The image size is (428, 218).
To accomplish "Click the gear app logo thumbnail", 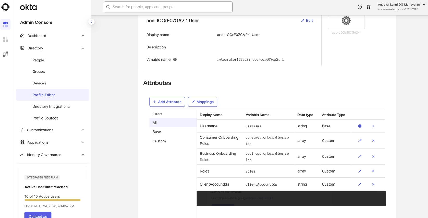I will coord(346,21).
